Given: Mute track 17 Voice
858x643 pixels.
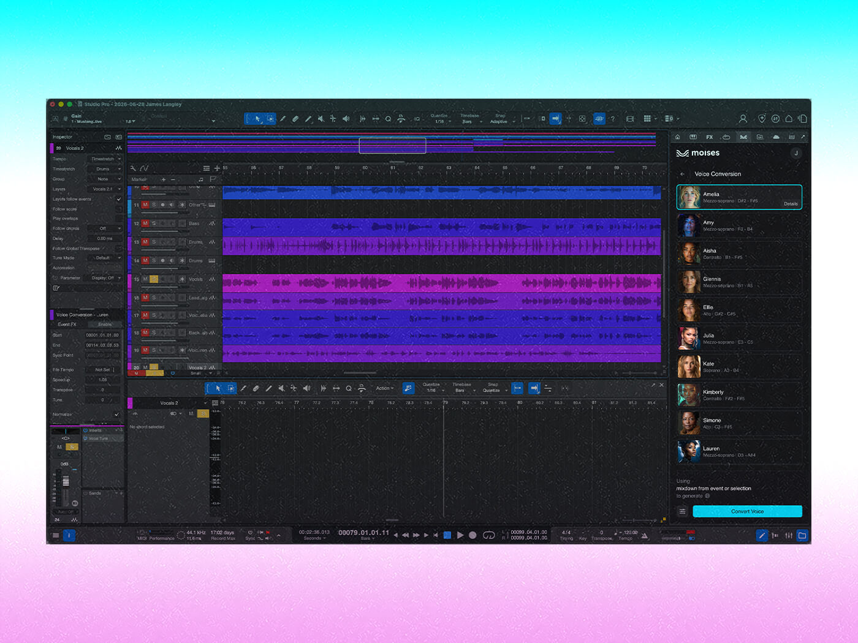Looking at the screenshot, I should click(x=145, y=315).
